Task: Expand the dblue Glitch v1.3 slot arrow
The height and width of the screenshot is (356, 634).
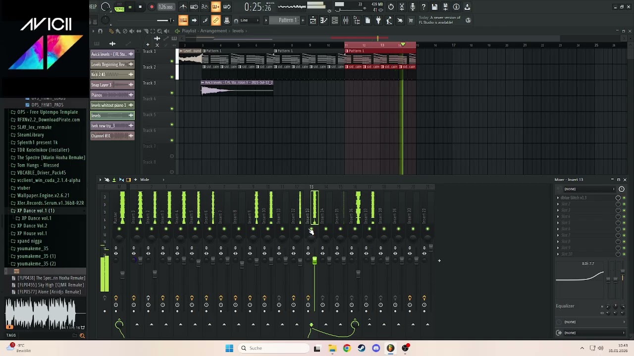Action: 558,198
